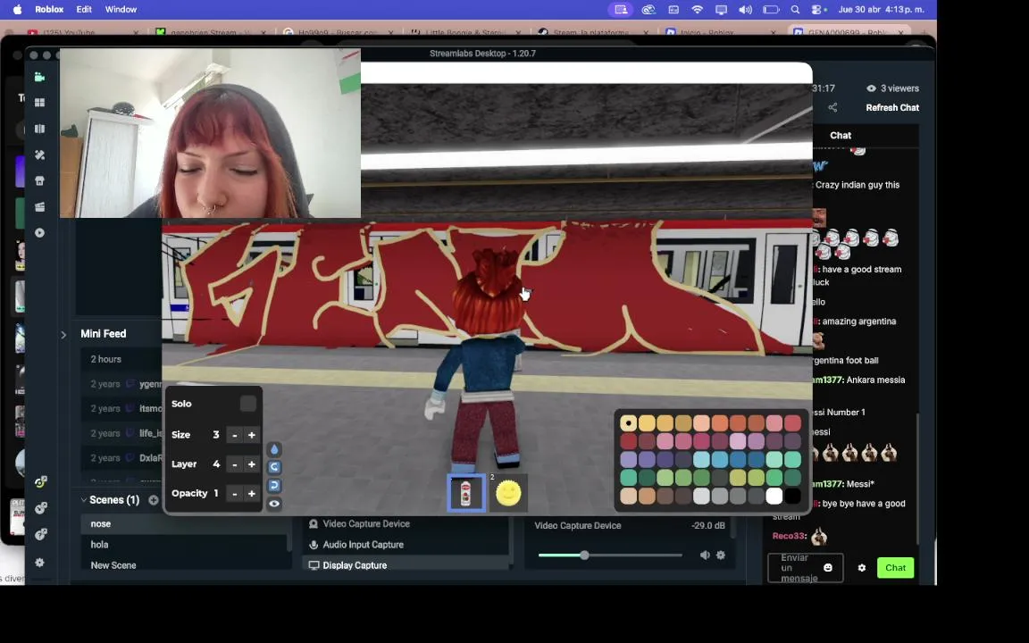Screen dimensions: 1029x643
Task: Click the screen mirroring display icon in menu bar
Action: 721,10
